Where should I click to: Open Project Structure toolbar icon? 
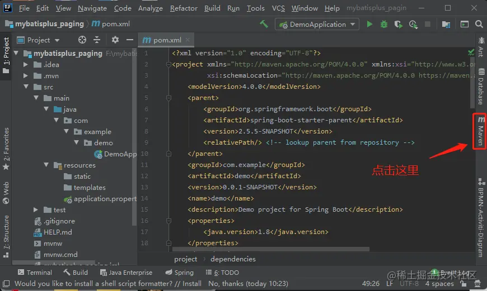pyautogui.click(x=446, y=24)
